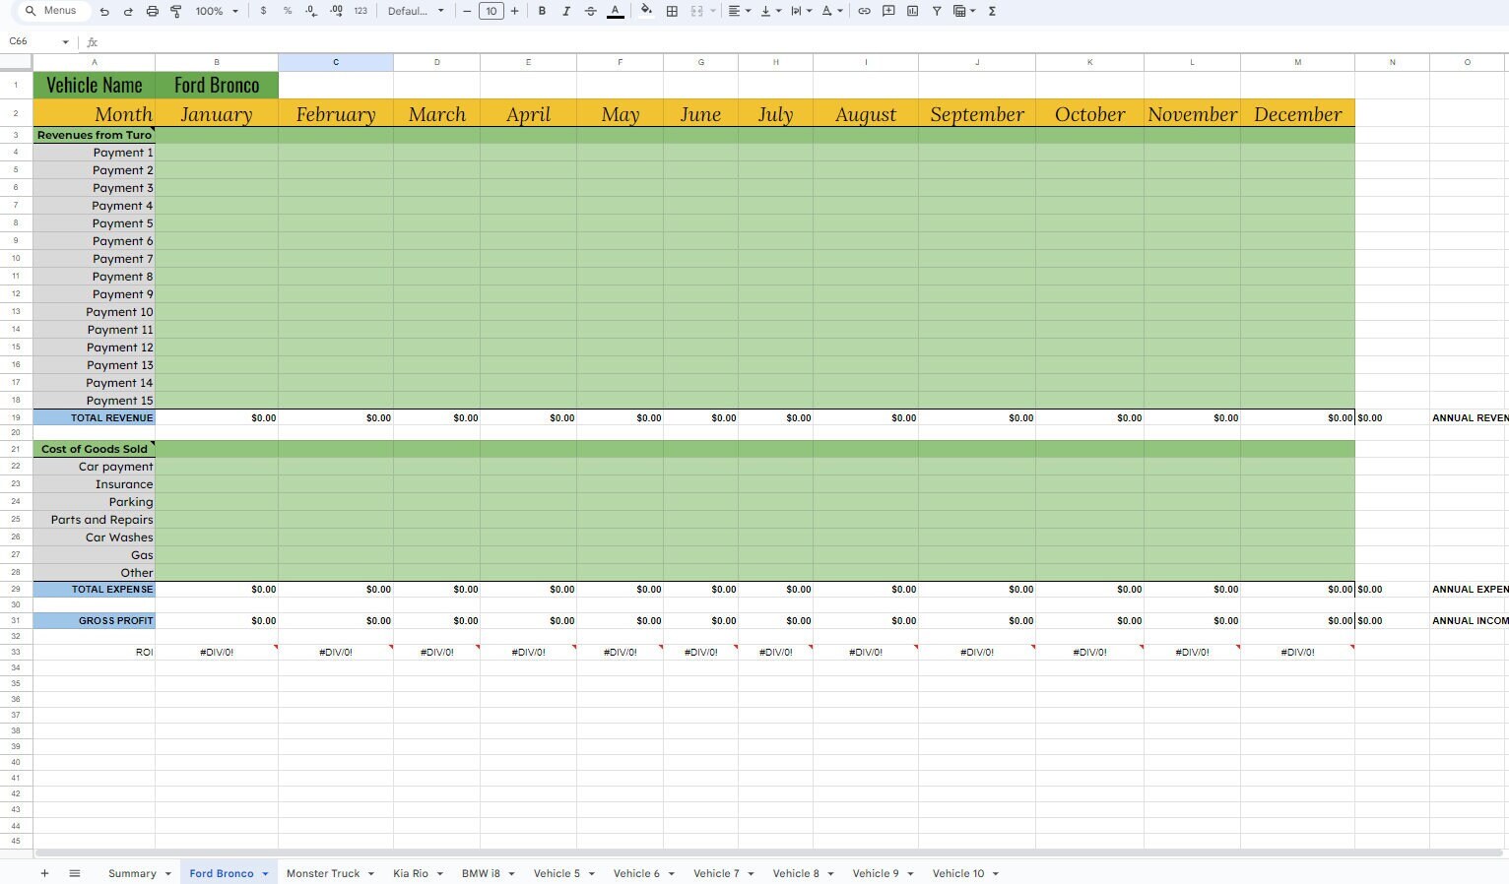Add a new sheet with plus button
The height and width of the screenshot is (884, 1509).
[44, 873]
